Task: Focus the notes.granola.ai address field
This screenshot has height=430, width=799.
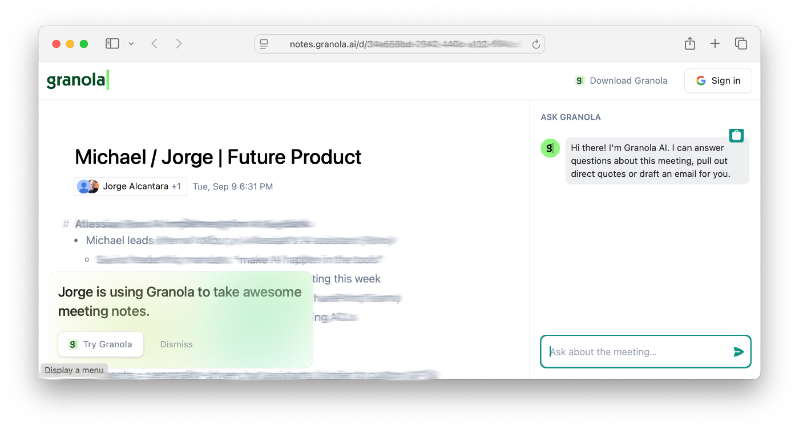Action: (x=399, y=44)
